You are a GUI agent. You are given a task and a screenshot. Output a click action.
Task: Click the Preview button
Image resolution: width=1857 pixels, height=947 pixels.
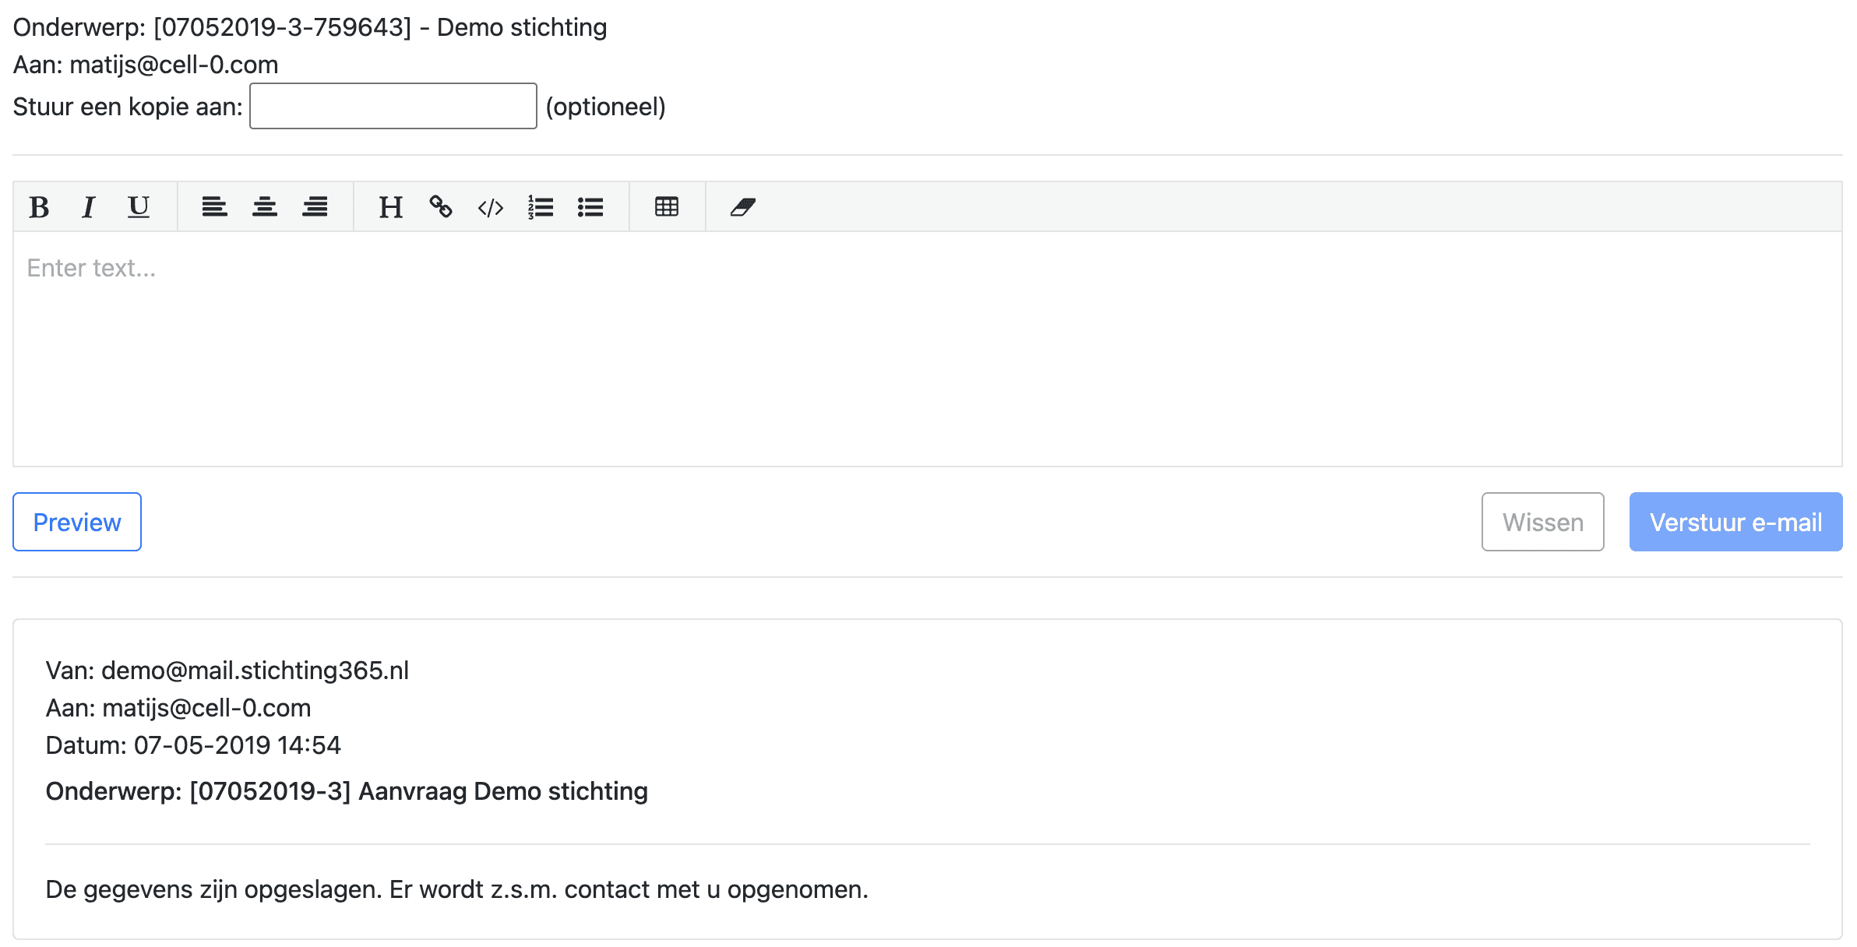pos(77,522)
